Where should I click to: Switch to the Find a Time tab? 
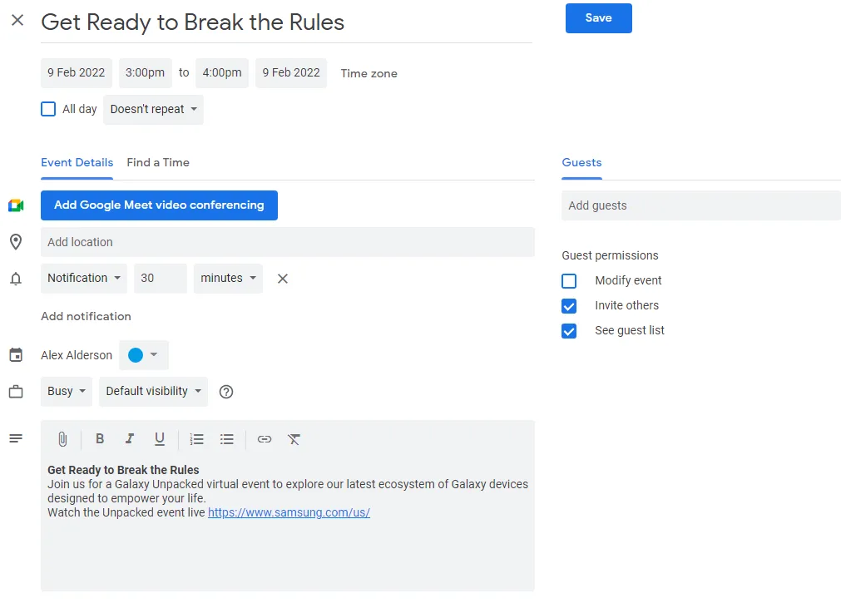tap(158, 162)
